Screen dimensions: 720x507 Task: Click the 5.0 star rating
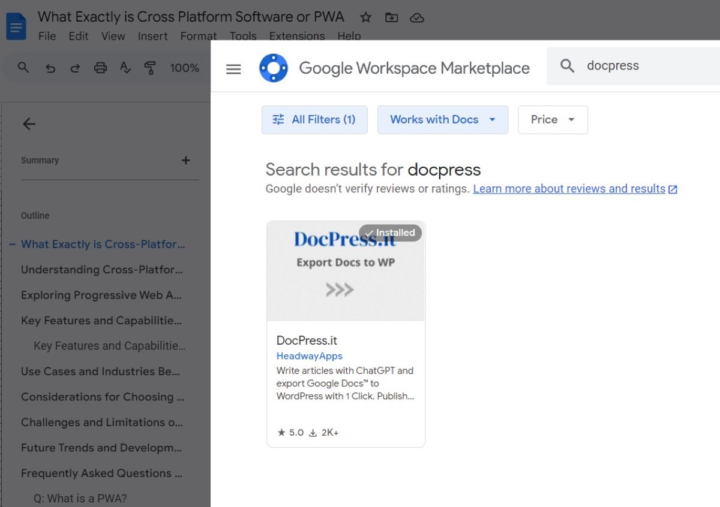[290, 433]
